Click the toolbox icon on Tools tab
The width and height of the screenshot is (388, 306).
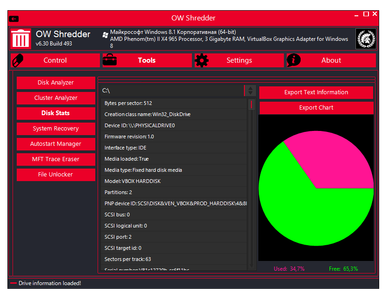pyautogui.click(x=110, y=60)
